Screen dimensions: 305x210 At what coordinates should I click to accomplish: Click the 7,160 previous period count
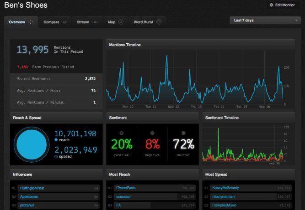22,67
